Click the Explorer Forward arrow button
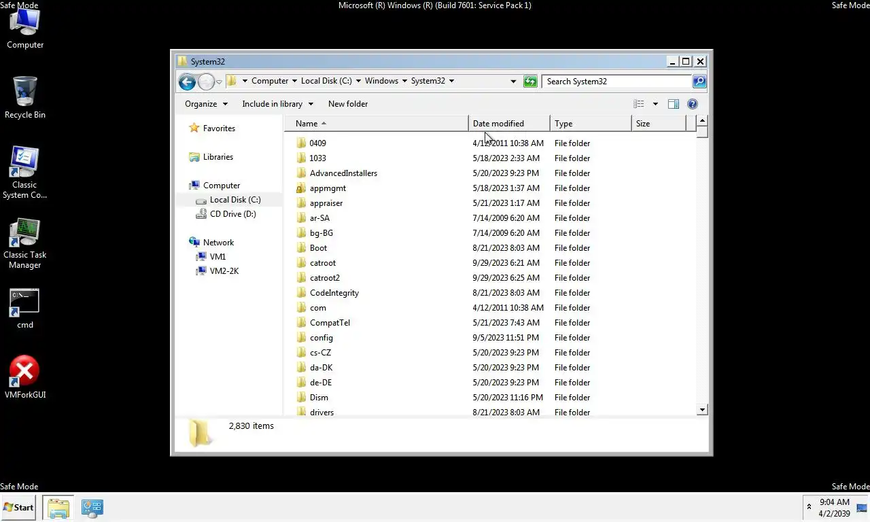The width and height of the screenshot is (870, 522). pos(206,82)
